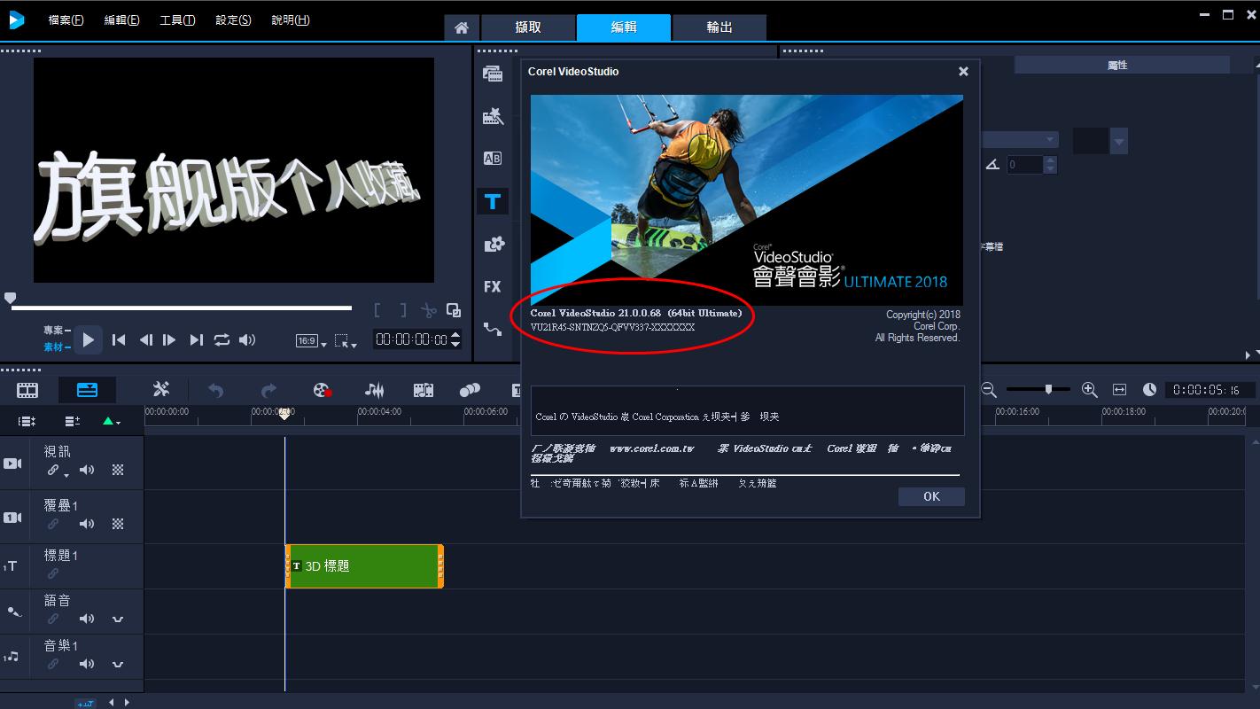Open the Media library icon
This screenshot has width=1260, height=709.
click(493, 74)
